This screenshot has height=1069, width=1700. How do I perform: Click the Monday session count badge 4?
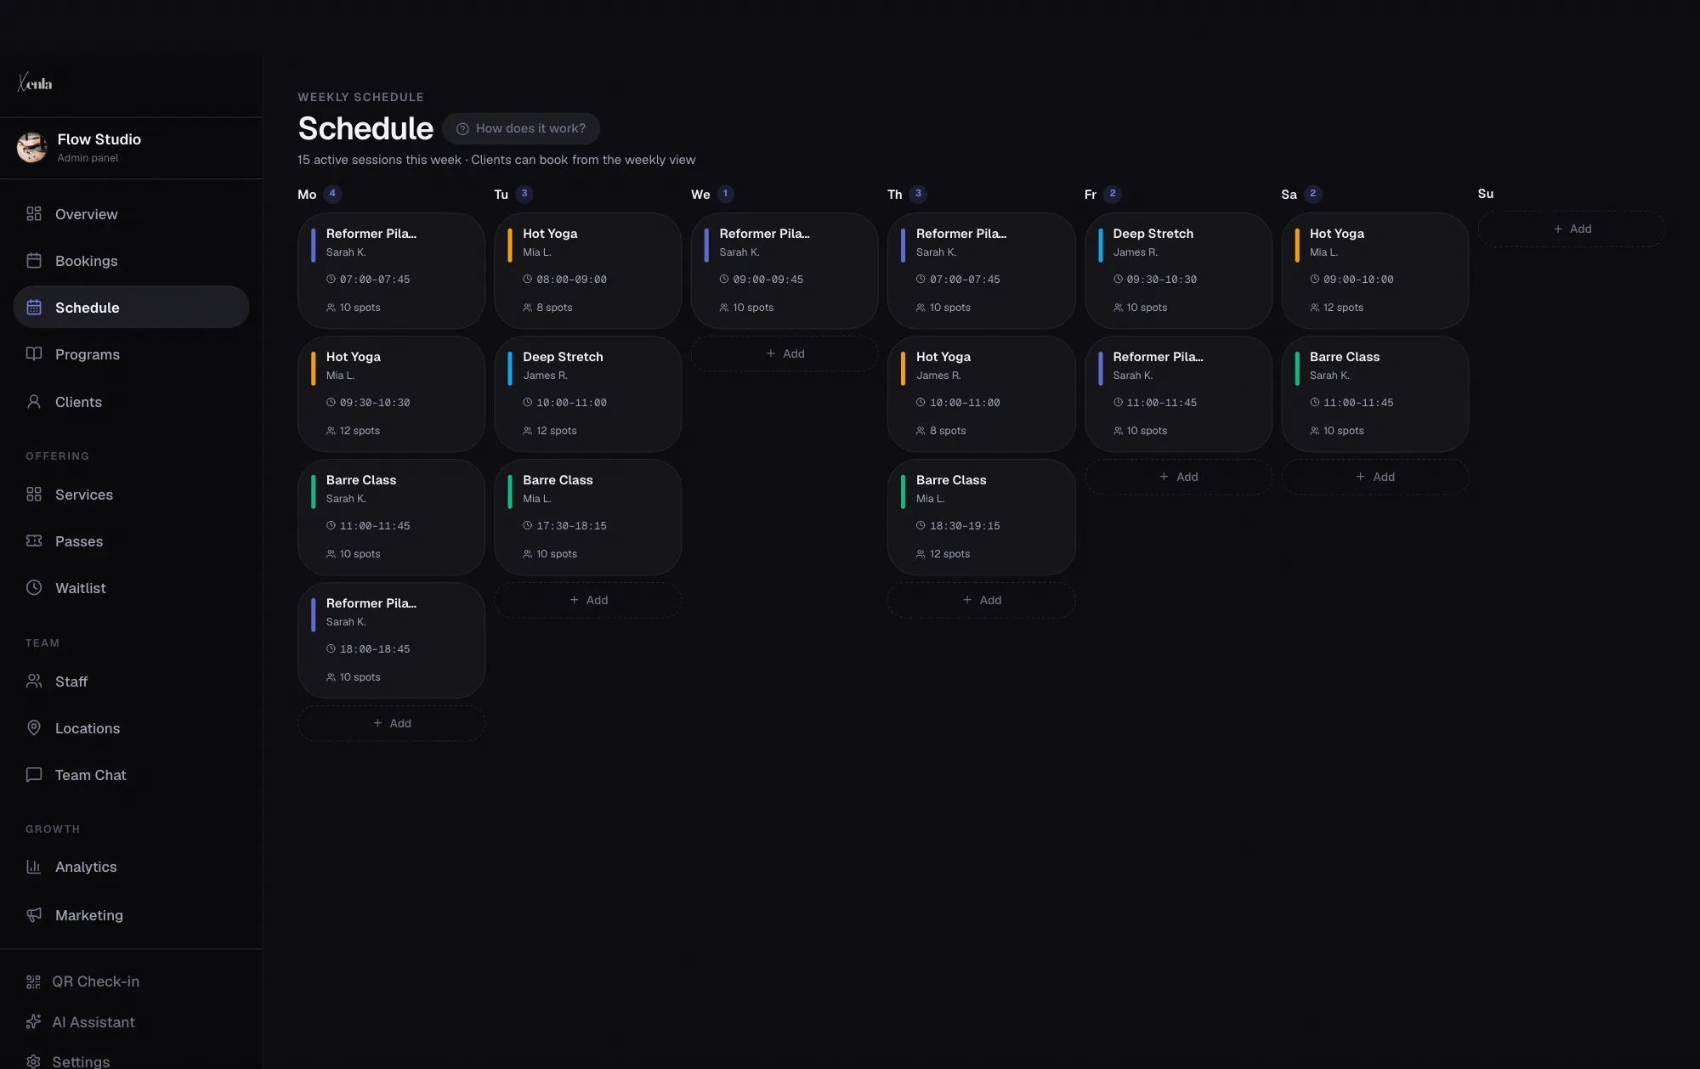click(x=332, y=194)
